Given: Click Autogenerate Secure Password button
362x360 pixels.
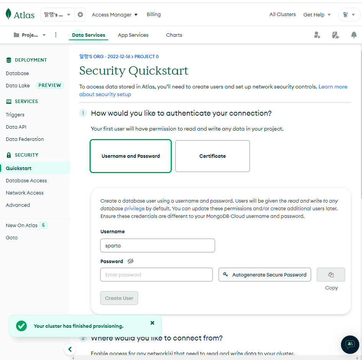Looking at the screenshot, I should 264,275.
